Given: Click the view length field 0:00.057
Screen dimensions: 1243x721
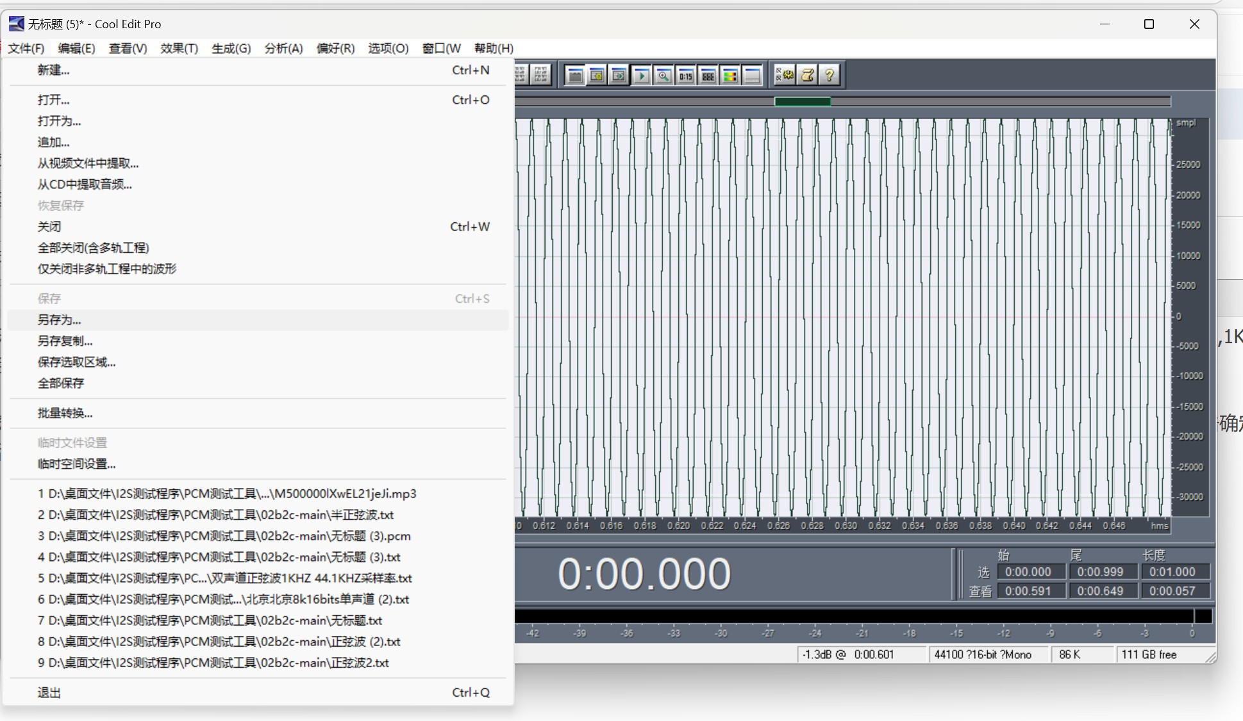Looking at the screenshot, I should (x=1175, y=591).
